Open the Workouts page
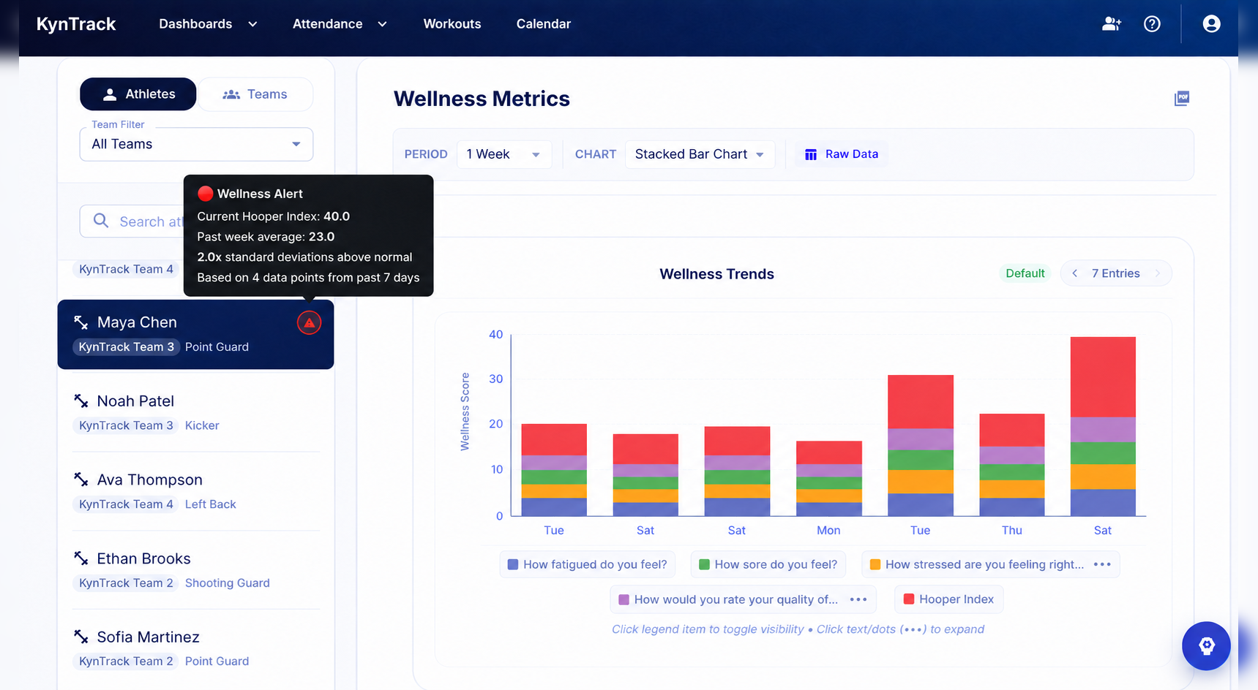This screenshot has height=690, width=1258. (x=452, y=24)
